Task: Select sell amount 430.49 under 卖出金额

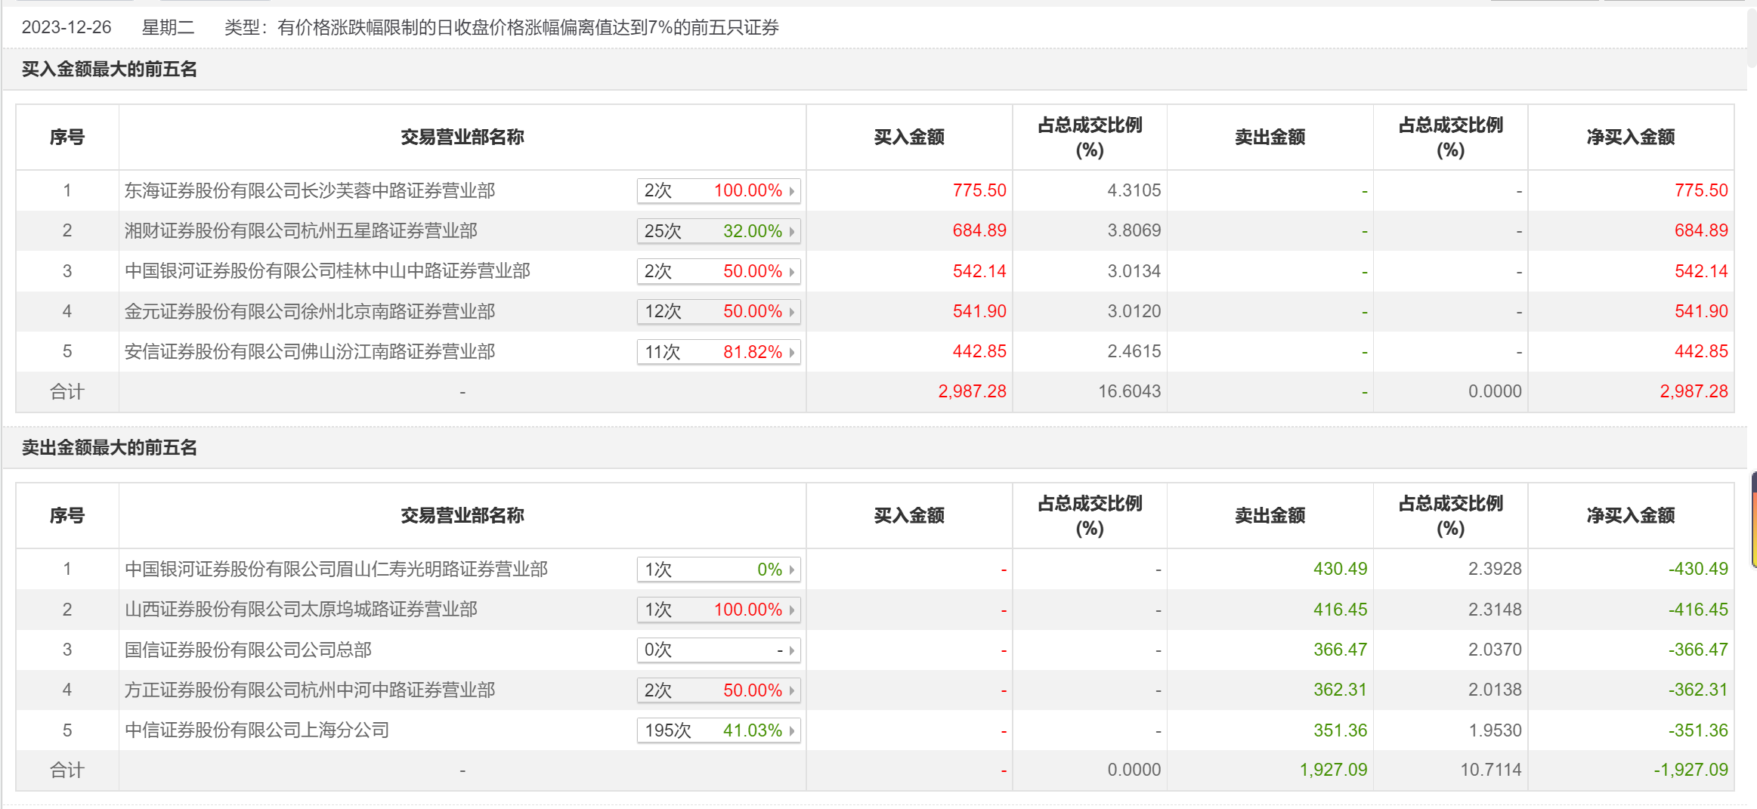Action: pos(1340,569)
